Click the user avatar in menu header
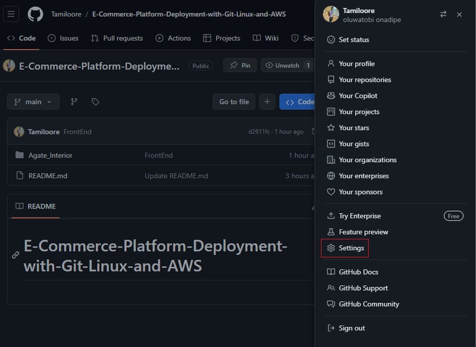This screenshot has height=347, width=476. pos(331,14)
